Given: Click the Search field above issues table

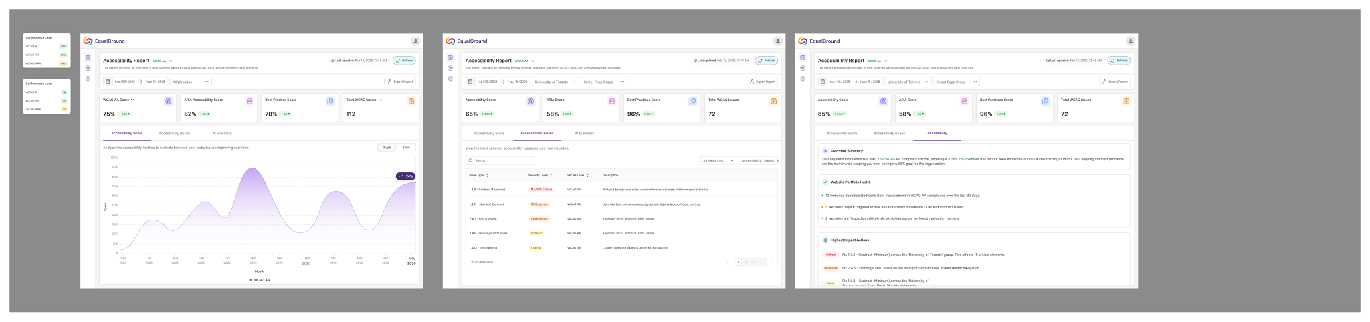Looking at the screenshot, I should [x=500, y=160].
